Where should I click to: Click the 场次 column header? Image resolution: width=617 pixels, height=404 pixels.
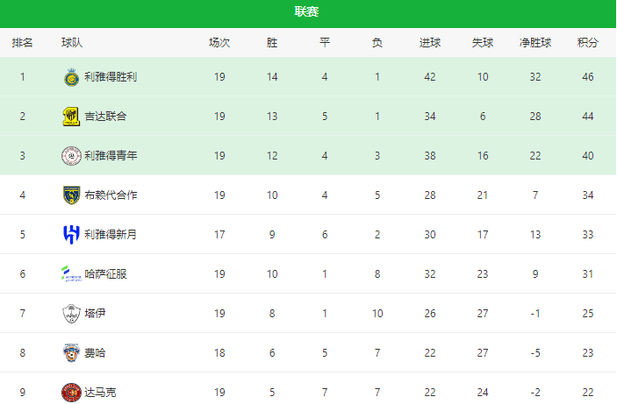point(219,42)
